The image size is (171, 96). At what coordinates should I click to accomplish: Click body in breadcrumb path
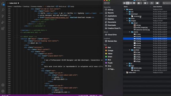[72, 6]
